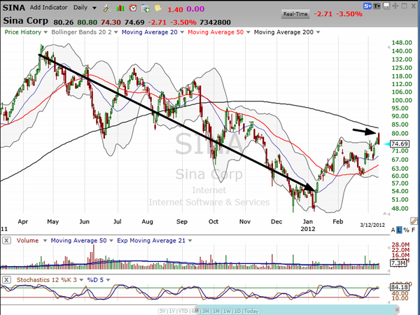This screenshot has height=315, width=420.
Task: Click the green-red bar chart style icon
Action: (x=120, y=8)
